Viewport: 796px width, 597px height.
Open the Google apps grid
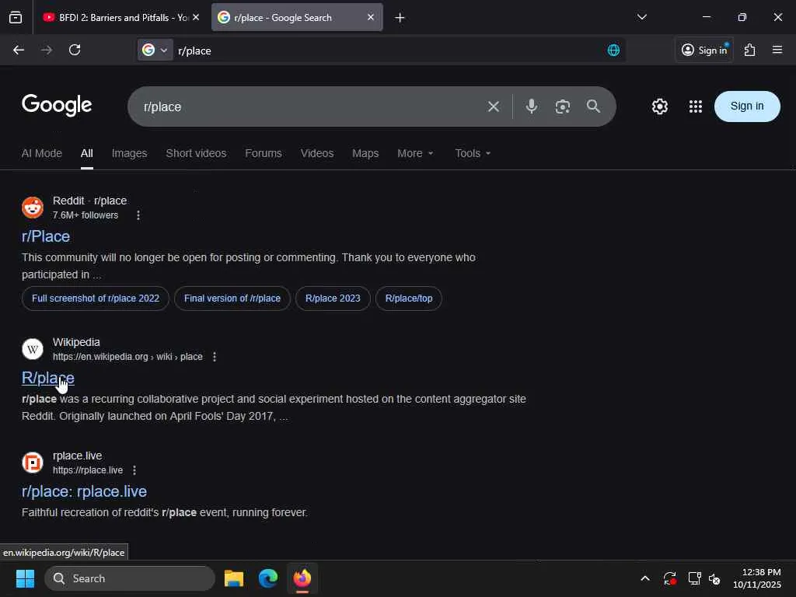click(696, 106)
